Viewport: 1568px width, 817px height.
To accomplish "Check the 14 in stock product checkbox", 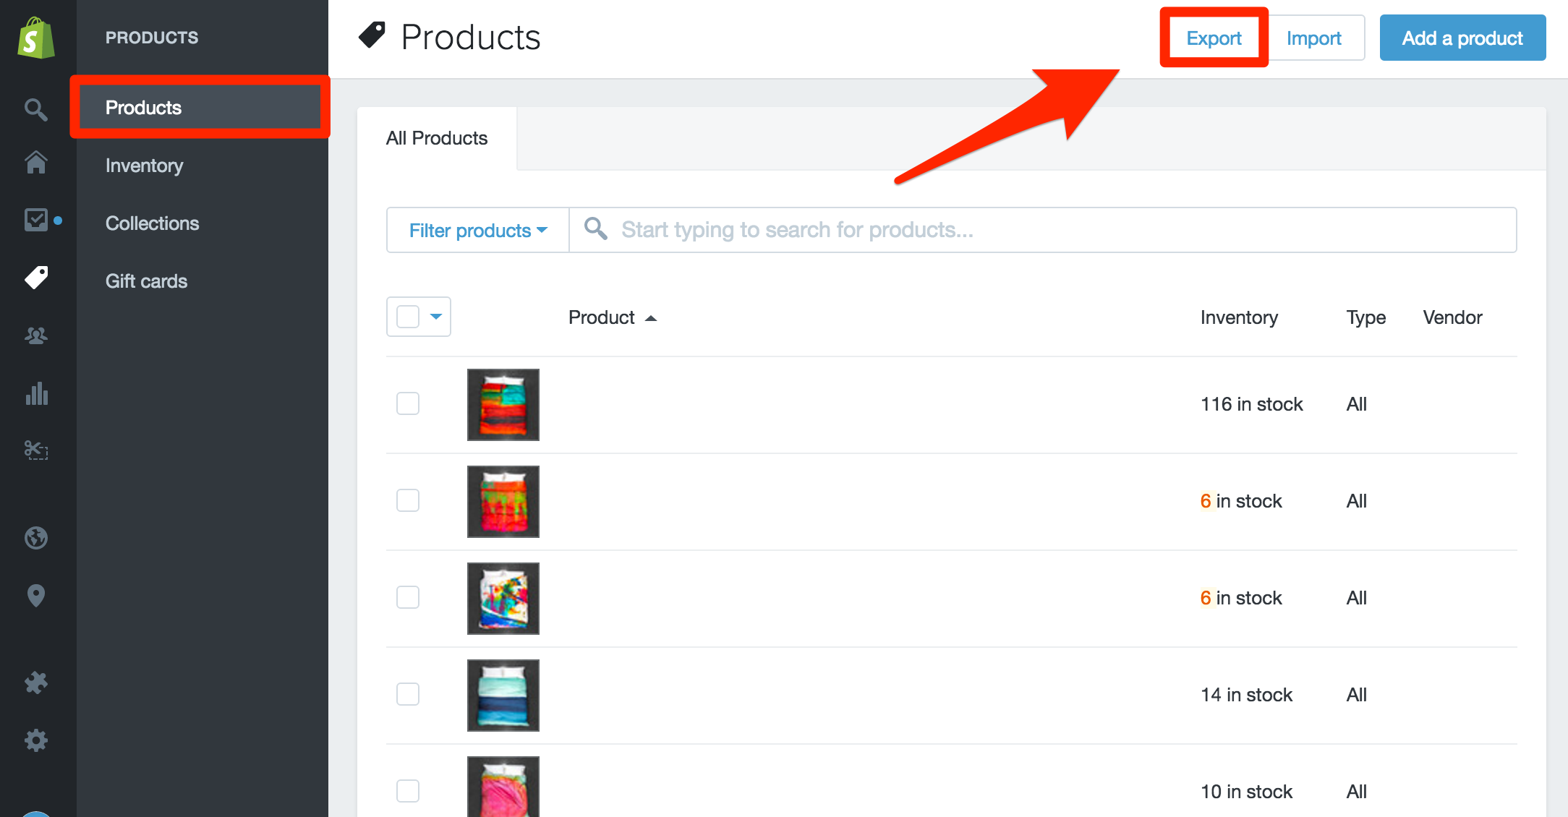I will pyautogui.click(x=408, y=694).
